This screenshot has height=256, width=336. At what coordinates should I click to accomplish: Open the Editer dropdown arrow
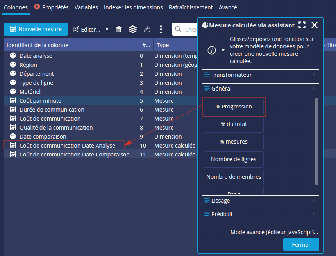[107, 29]
